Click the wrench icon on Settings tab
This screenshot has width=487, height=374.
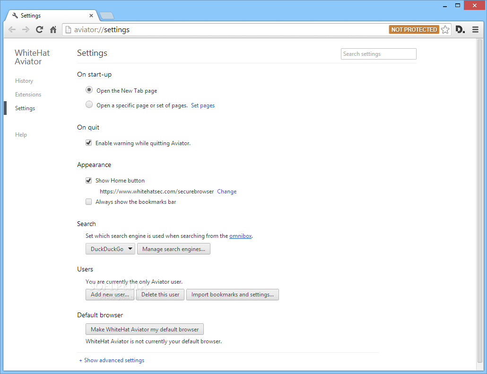(15, 16)
